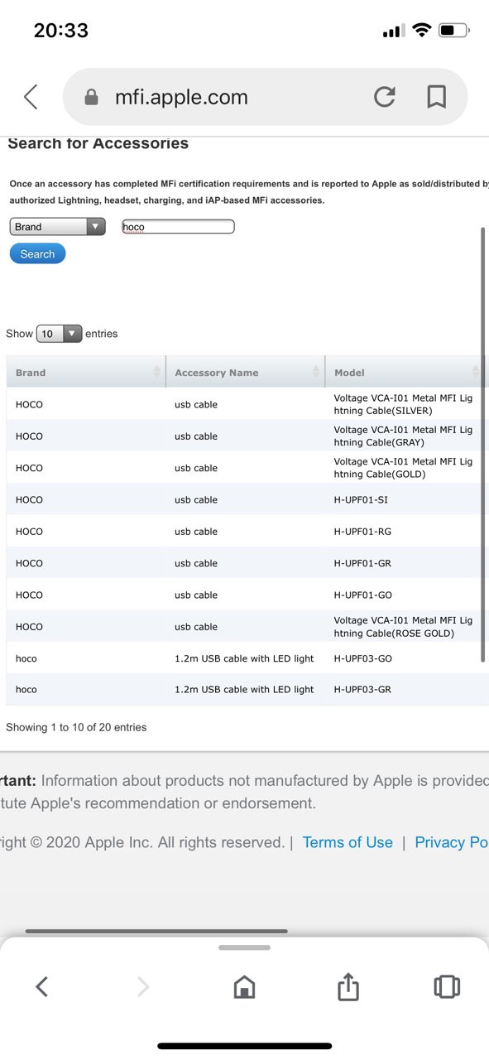Click Showing 1 to 10 of 20 entries
Screen dimensions: 489x1060
76,727
